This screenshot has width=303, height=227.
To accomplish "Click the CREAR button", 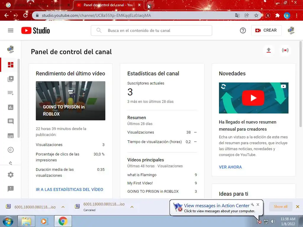I will (266, 30).
